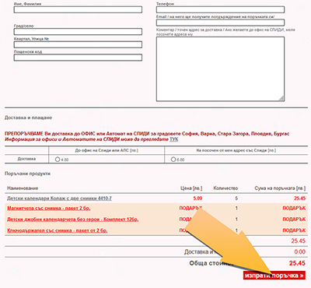Click ПОДАРЪК sum in the Магнитчета row
This screenshot has width=311, height=288.
294,209
